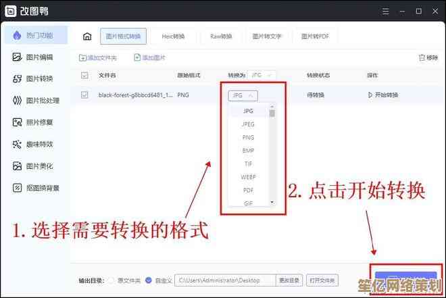Open 图片批处理 in the sidebar
The width and height of the screenshot is (446, 298).
[x=42, y=101]
